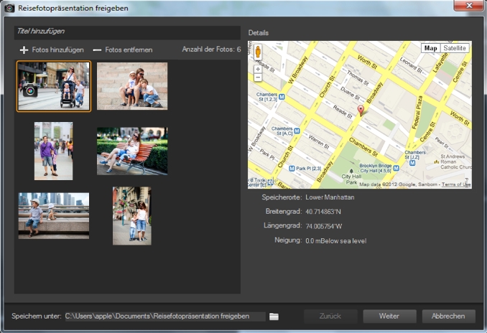Click the minus icon for Fotos entfernen
This screenshot has width=487, height=333.
pos(97,50)
